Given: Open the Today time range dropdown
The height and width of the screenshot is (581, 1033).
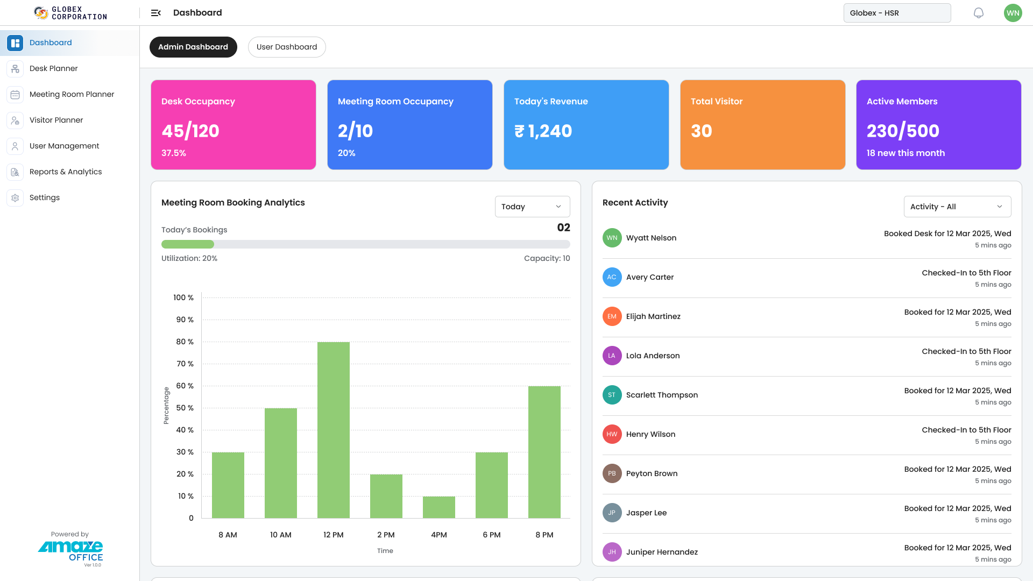Looking at the screenshot, I should point(532,206).
